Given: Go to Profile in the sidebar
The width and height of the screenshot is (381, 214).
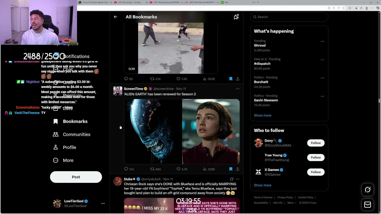Looking at the screenshot, I should point(65,147).
